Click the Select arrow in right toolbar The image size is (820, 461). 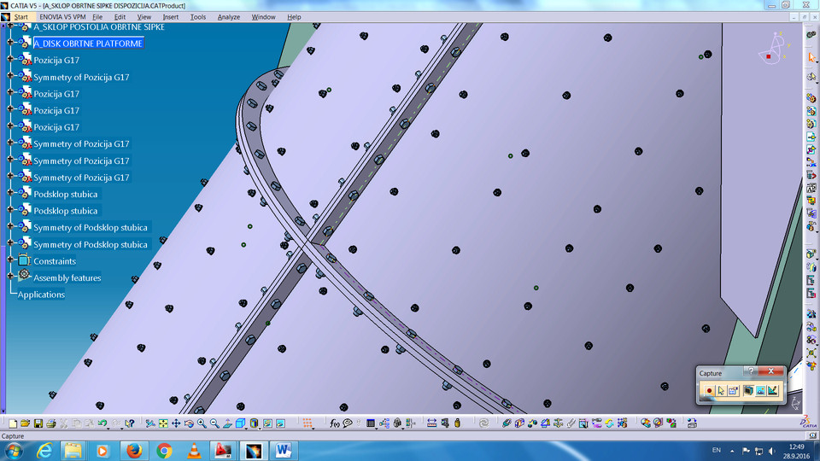(811, 57)
